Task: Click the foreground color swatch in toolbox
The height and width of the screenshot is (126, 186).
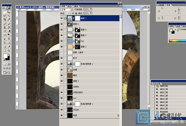Action: click(5, 56)
